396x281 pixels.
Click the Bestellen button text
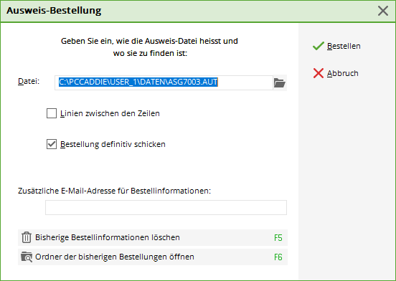[x=344, y=46]
